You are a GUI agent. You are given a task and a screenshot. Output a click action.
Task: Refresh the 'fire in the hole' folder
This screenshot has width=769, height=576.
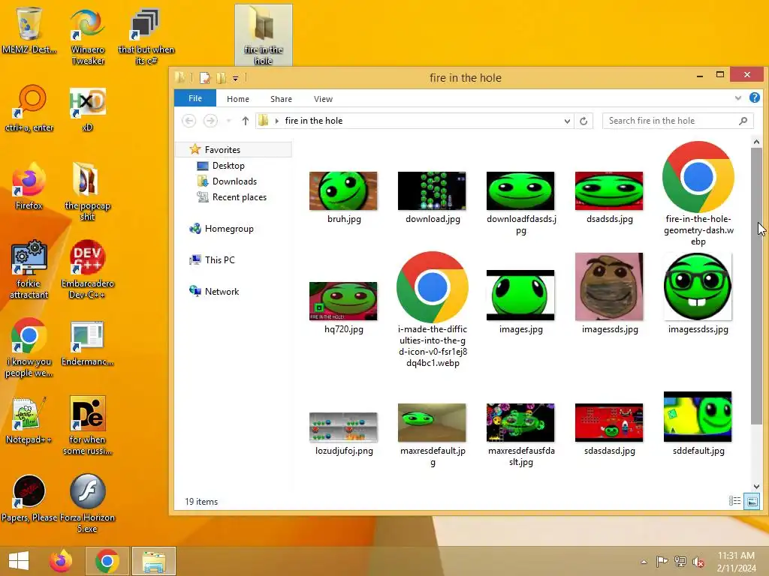584,121
